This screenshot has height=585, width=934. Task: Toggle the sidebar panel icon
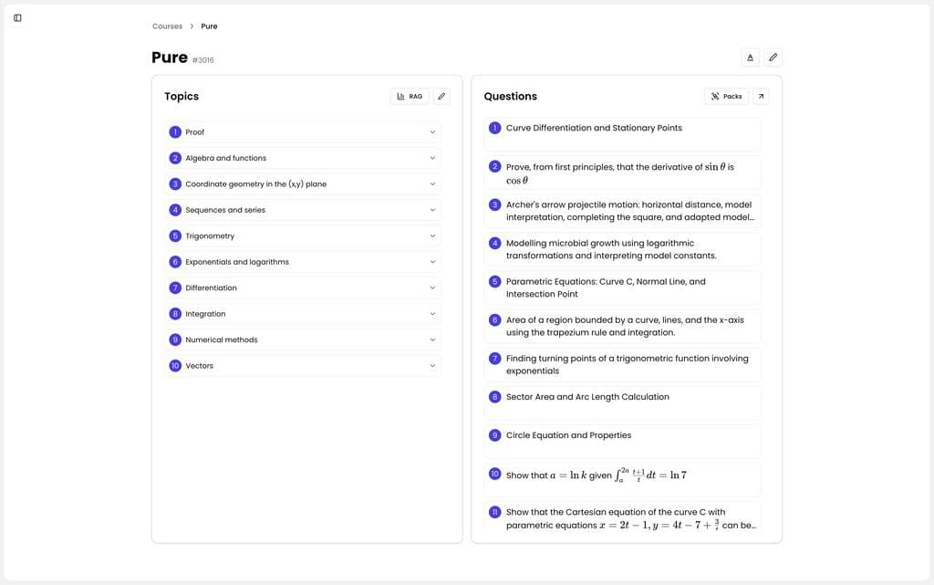click(x=17, y=17)
